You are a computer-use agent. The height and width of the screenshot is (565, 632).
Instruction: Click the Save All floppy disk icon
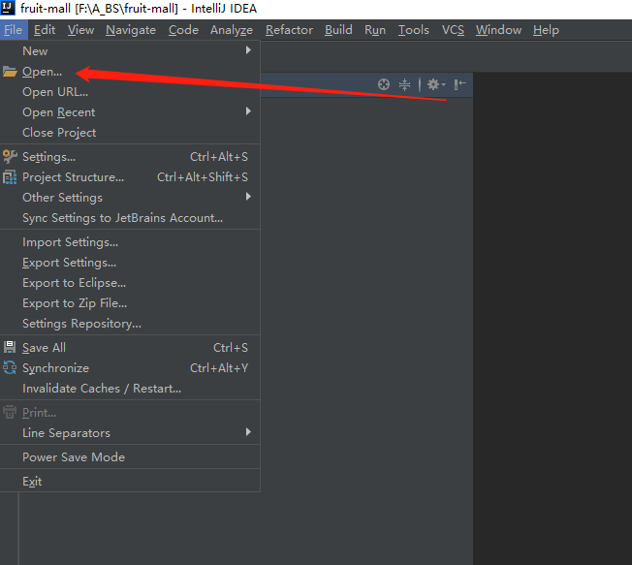(x=10, y=347)
